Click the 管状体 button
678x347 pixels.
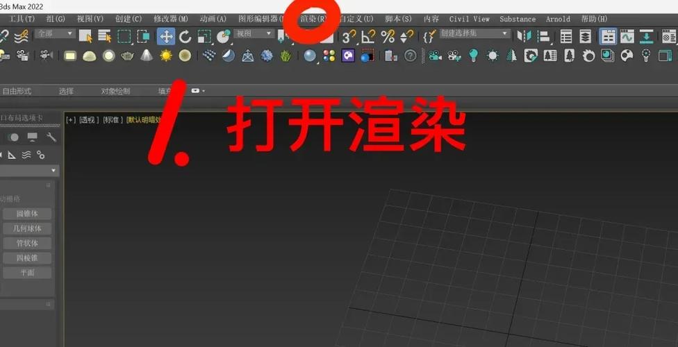(27, 244)
